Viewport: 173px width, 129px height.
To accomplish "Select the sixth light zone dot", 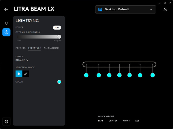I will click(140, 75).
